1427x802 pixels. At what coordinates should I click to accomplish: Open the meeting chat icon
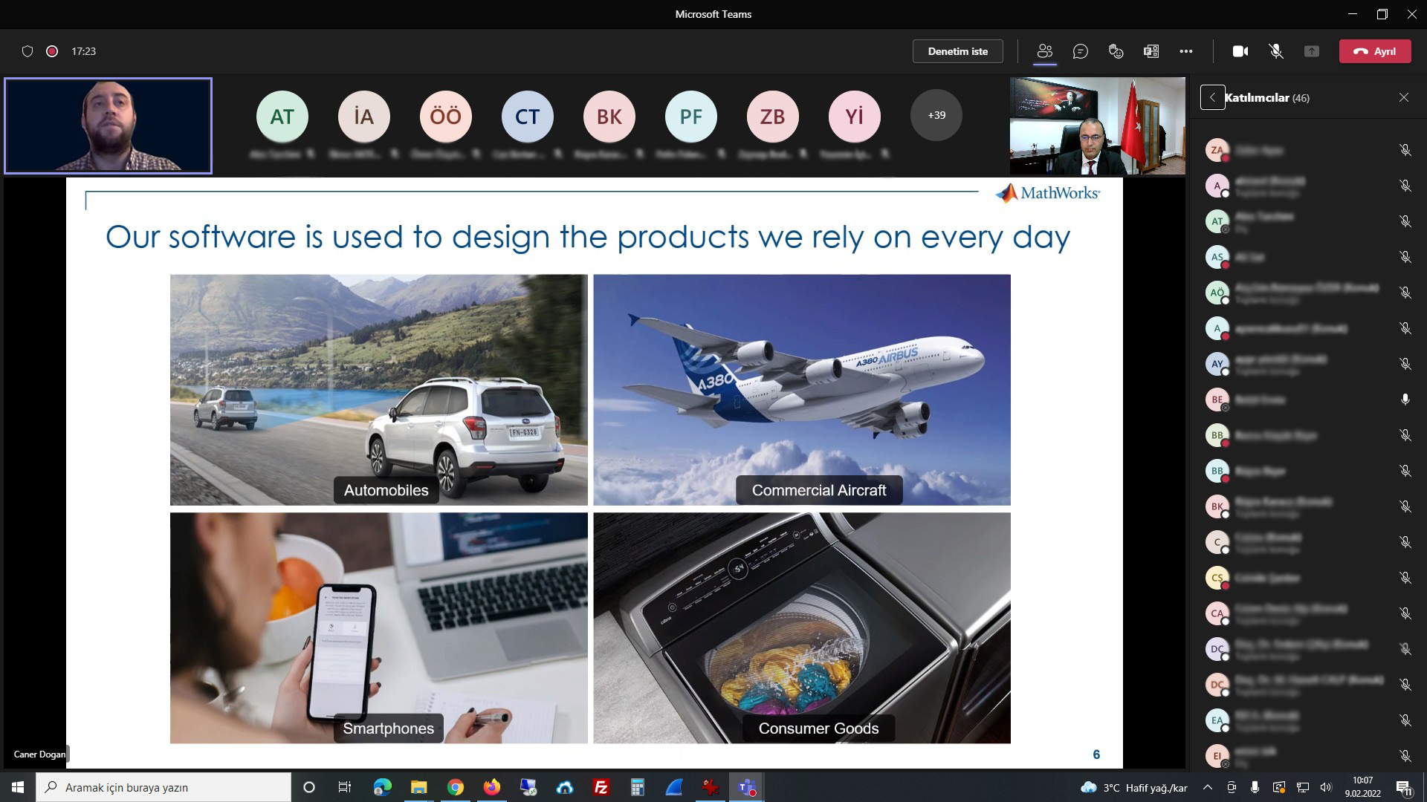coord(1080,51)
